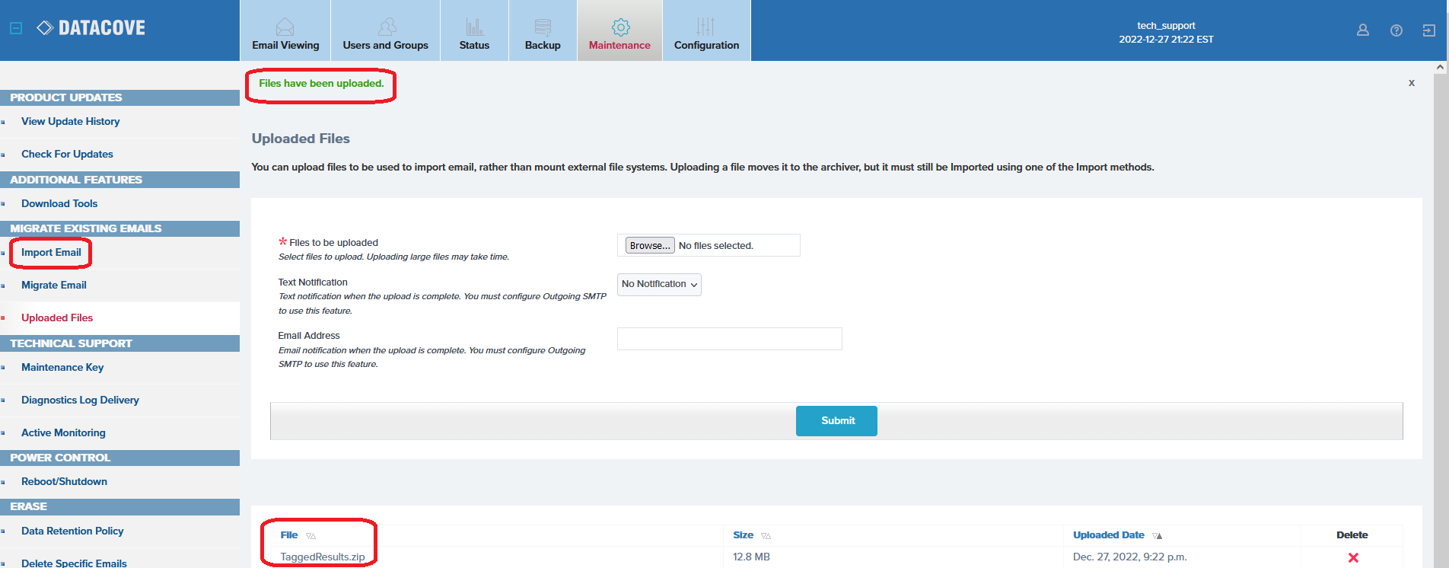Open Diagnostics Log Delivery in the sidebar

point(80,400)
